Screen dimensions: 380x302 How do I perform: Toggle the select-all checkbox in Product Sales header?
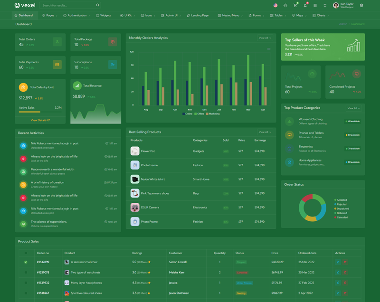pos(26,253)
